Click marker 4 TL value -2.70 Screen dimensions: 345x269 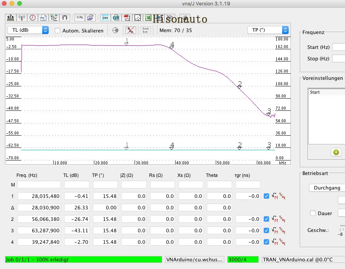tap(77, 242)
